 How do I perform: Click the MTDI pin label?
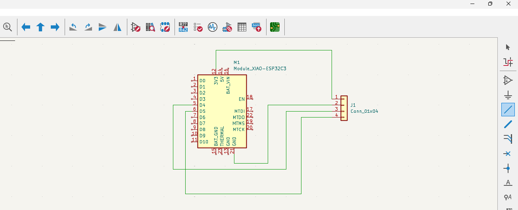click(x=240, y=112)
